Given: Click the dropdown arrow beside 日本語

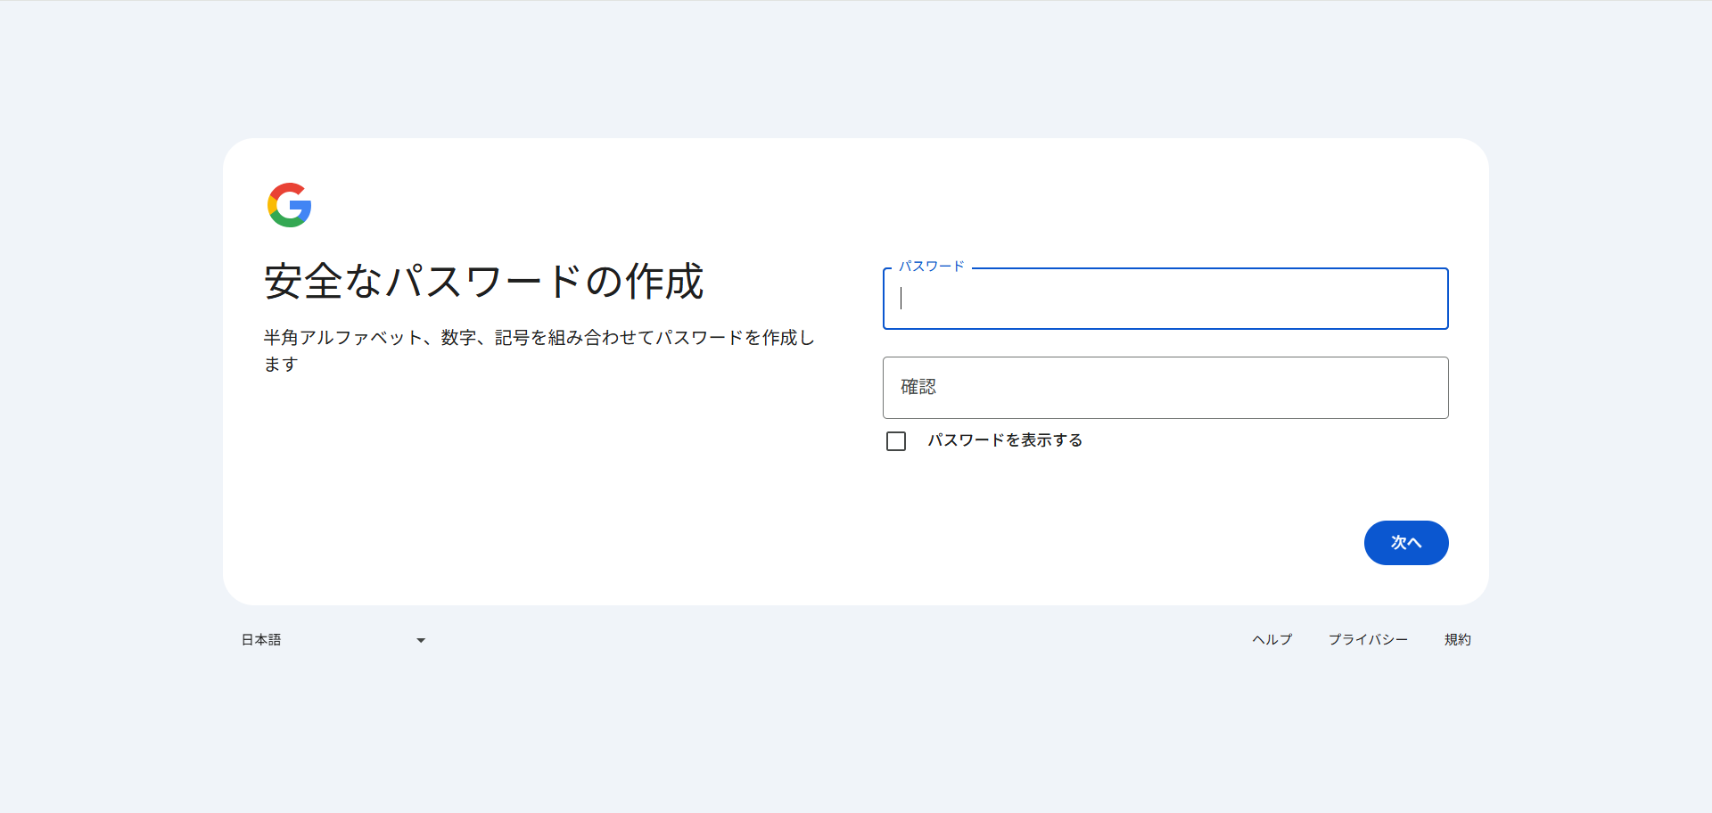Looking at the screenshot, I should pos(420,639).
